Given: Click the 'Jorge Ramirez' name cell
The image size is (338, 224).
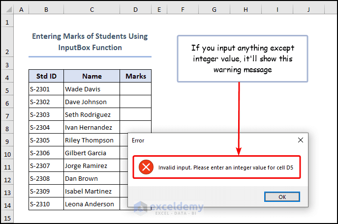Looking at the screenshot, I should pyautogui.click(x=92, y=166).
